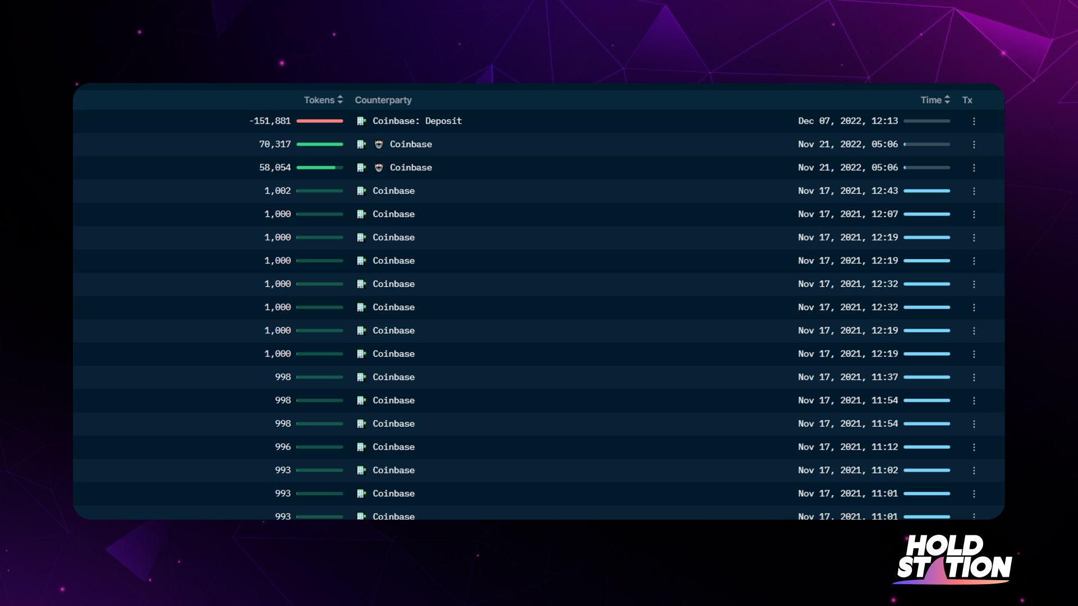Click the building icon in the 1,002 row
The image size is (1078, 606).
tap(362, 191)
